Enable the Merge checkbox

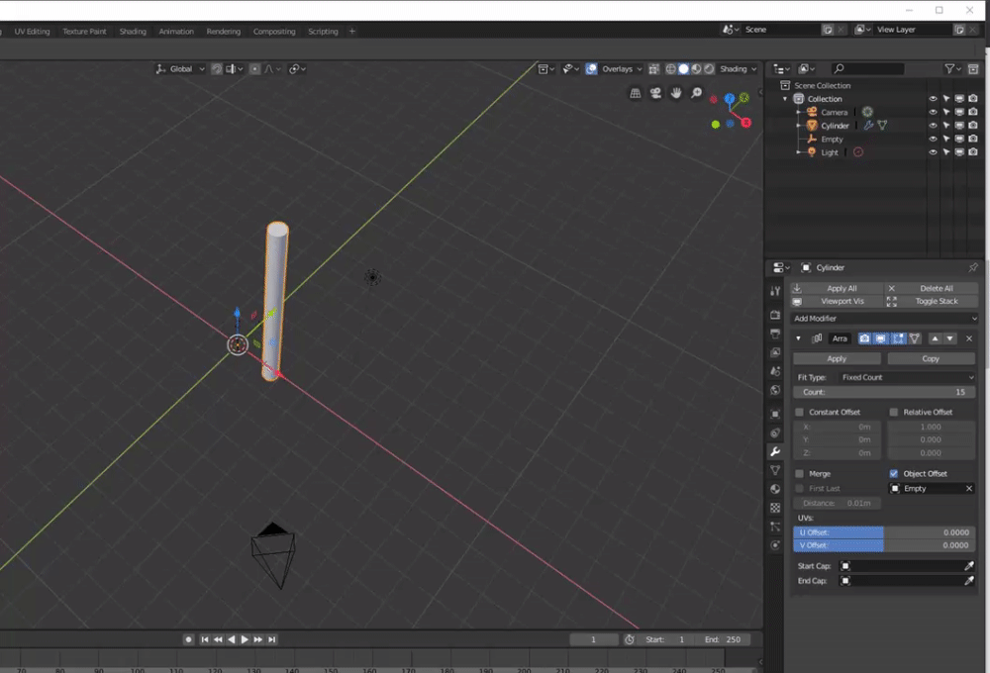pyautogui.click(x=800, y=474)
